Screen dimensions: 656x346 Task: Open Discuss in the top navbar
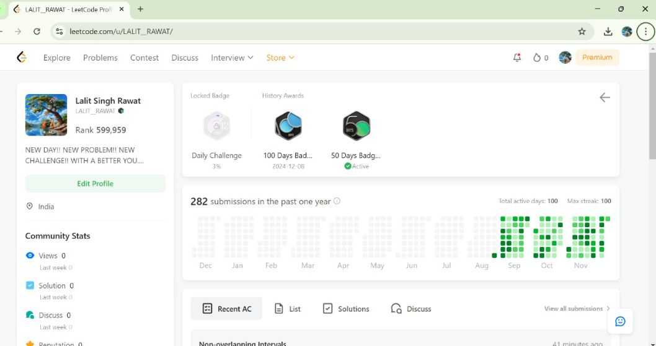coord(185,58)
